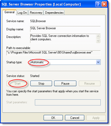Focus the Start parameters text field
Image resolution: width=111 pixels, height=126 pixels.
pyautogui.click(x=68, y=102)
